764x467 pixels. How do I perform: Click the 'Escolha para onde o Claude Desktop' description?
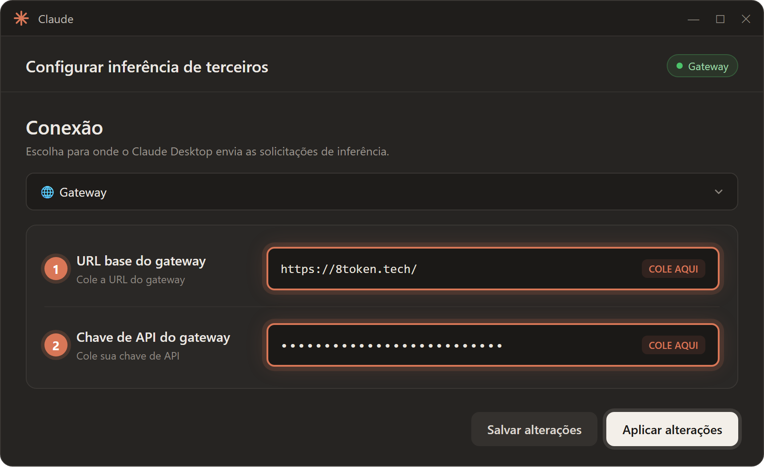(x=207, y=151)
